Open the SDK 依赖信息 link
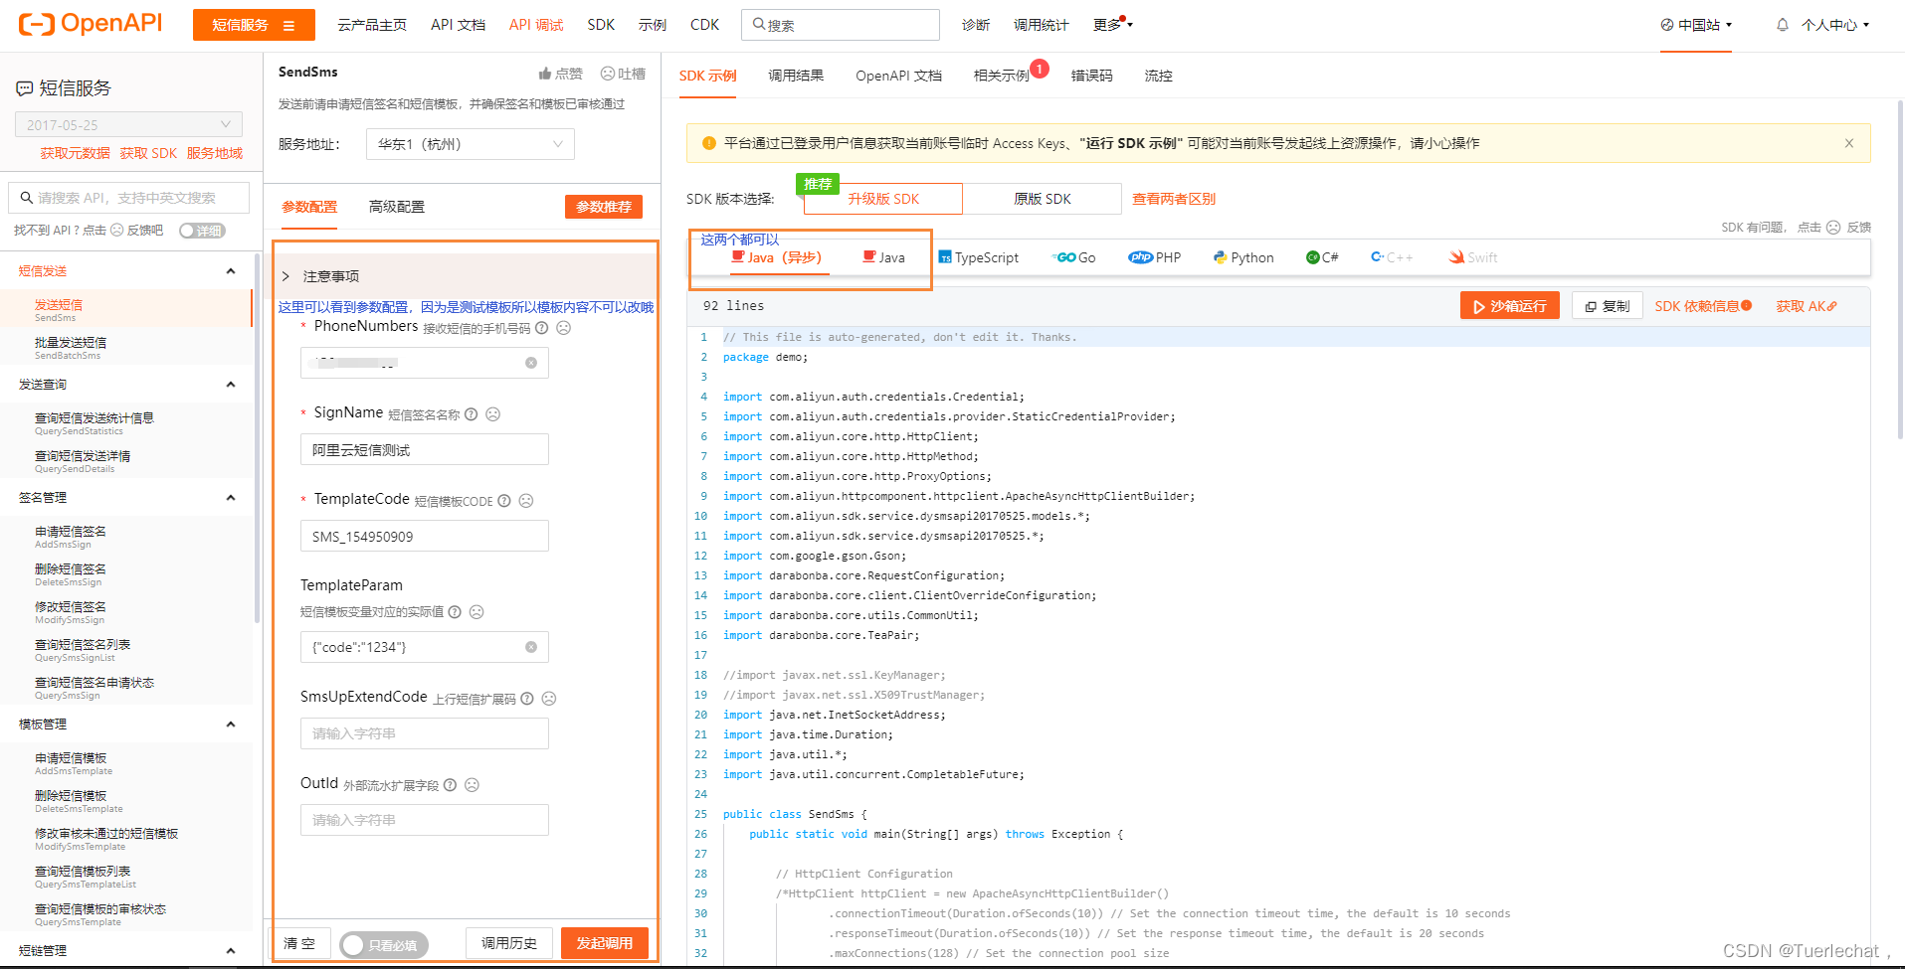The width and height of the screenshot is (1905, 969). coord(1703,306)
